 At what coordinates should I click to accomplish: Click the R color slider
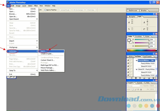coord(142,40)
